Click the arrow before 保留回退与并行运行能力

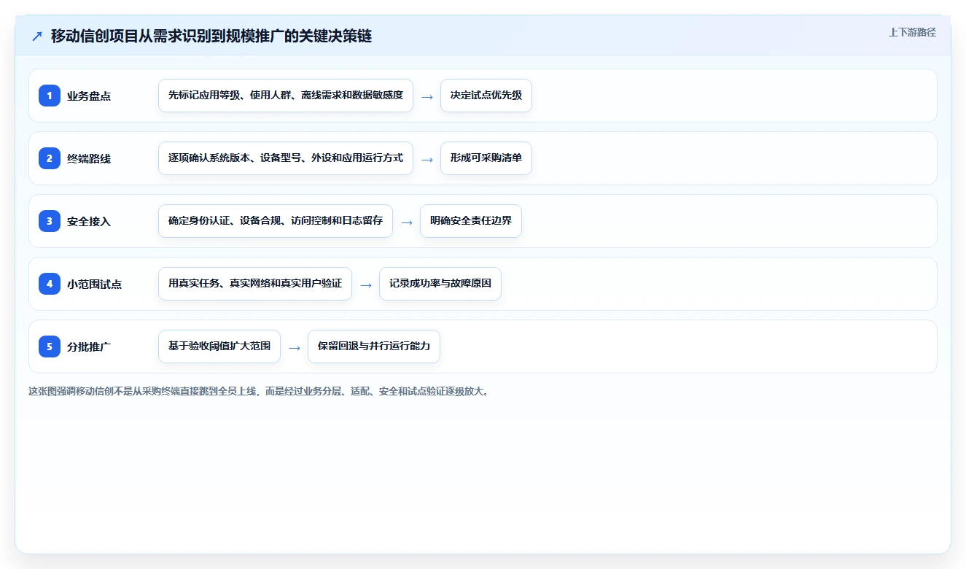point(295,347)
